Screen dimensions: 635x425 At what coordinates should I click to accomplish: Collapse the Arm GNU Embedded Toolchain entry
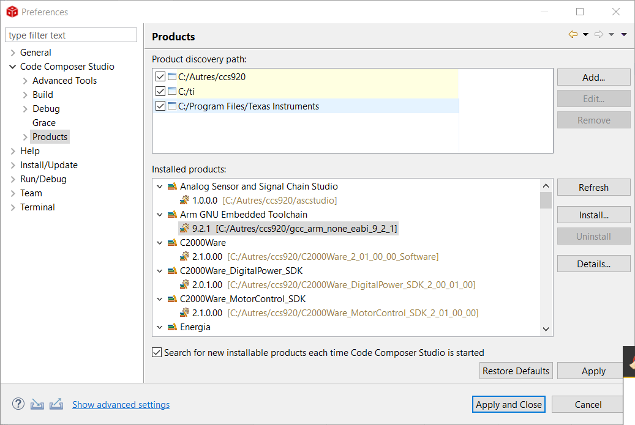pos(160,215)
